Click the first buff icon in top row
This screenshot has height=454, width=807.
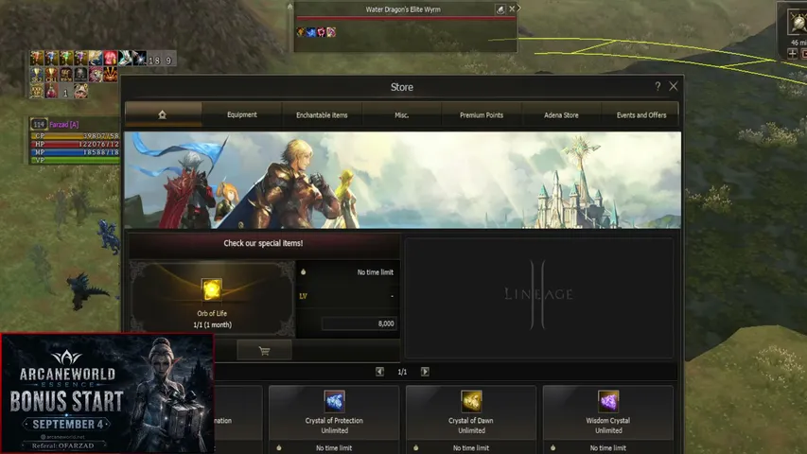point(37,58)
